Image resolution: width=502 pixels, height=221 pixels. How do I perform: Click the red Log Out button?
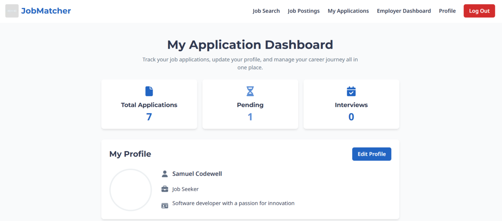pos(479,11)
